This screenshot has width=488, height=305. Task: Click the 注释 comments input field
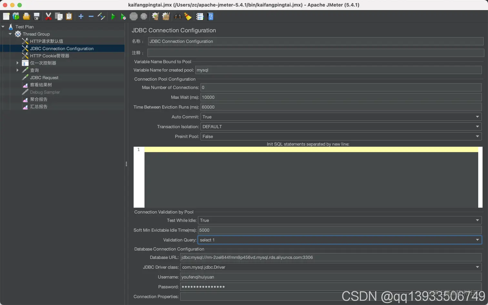click(316, 53)
